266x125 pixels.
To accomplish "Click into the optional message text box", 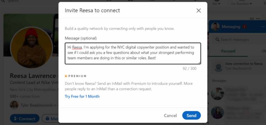I will pyautogui.click(x=133, y=54).
